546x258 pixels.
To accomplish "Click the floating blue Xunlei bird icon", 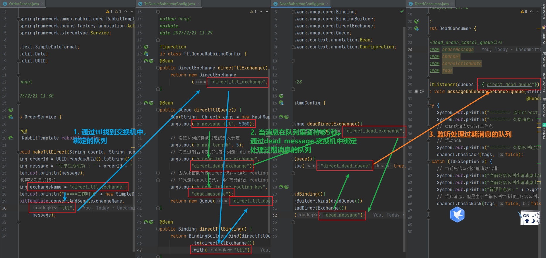I will click(457, 215).
